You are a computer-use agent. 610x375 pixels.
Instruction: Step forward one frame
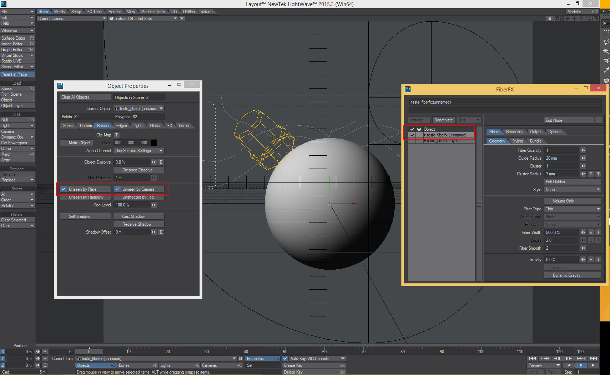(x=569, y=358)
